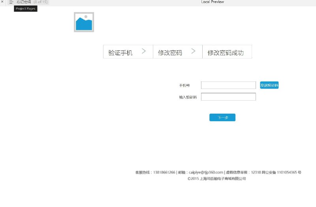Click the Local Preview title
This screenshot has height=207, width=316.
(213, 2)
